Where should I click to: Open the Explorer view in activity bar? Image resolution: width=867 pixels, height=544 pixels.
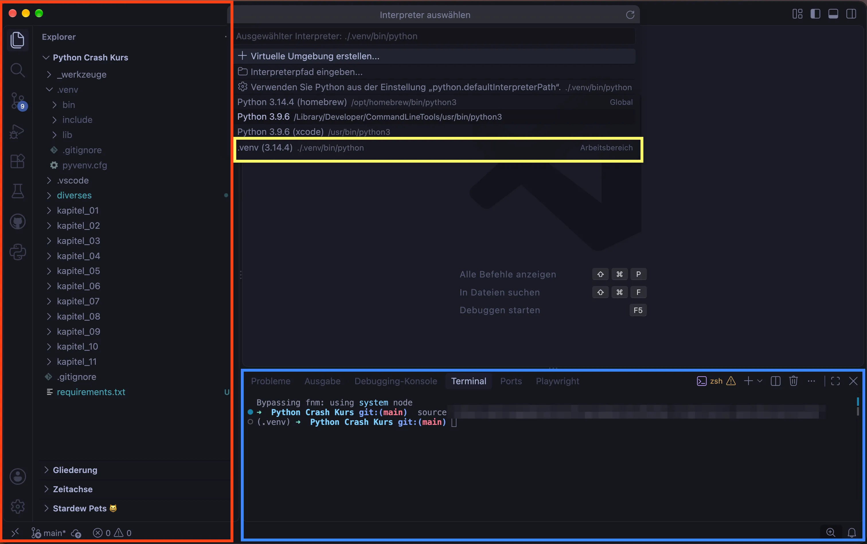(x=17, y=40)
